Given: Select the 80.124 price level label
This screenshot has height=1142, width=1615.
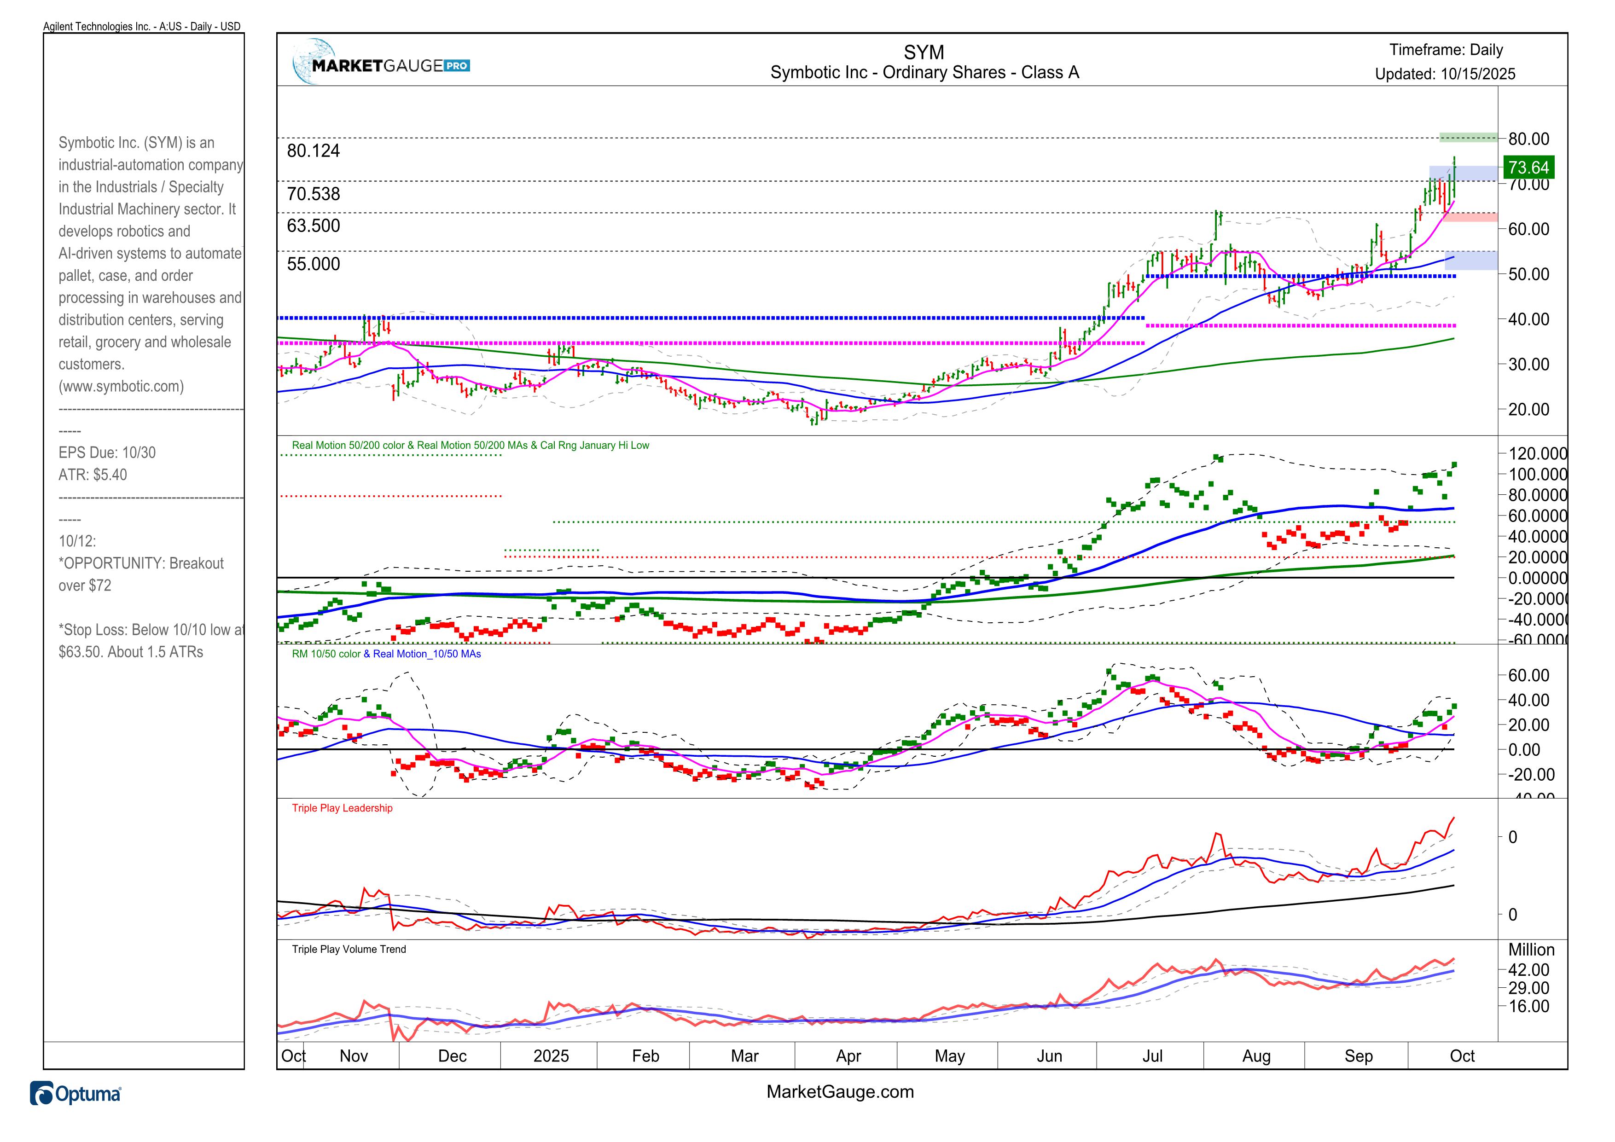Looking at the screenshot, I should coord(313,151).
